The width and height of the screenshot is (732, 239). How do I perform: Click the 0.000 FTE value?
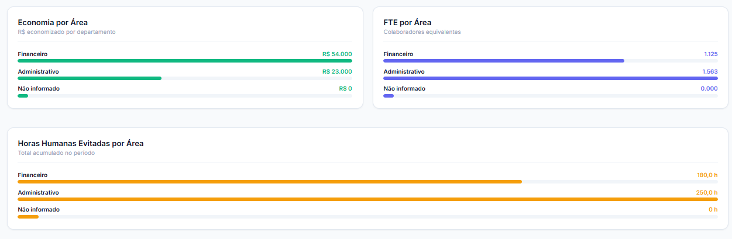[709, 88]
